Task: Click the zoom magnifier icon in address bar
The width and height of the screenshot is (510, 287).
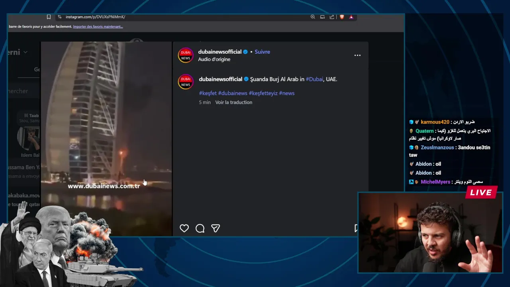Action: (x=313, y=17)
